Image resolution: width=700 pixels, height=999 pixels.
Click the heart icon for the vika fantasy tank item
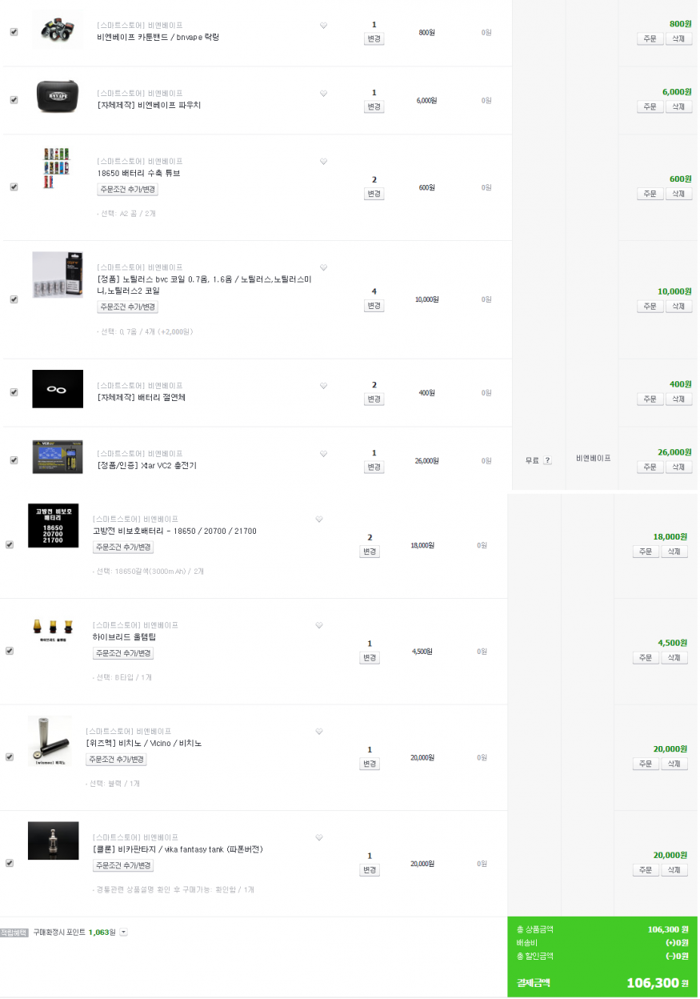tap(318, 838)
